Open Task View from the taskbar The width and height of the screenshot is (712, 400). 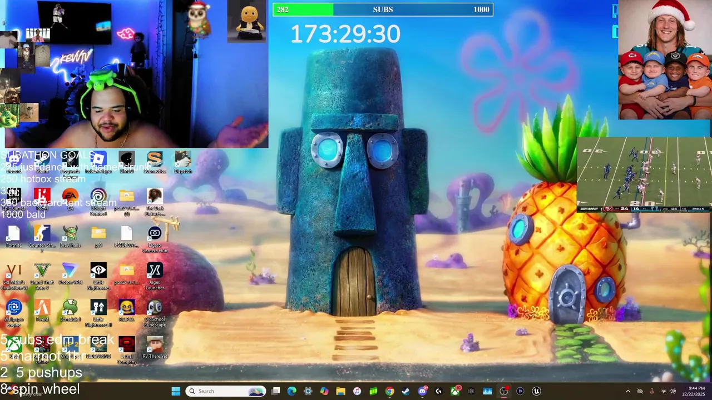[276, 391]
